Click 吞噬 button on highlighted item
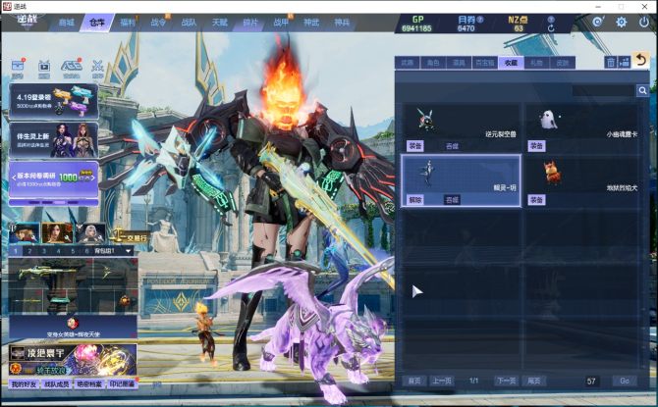Screen dimensions: 658x407 452,199
